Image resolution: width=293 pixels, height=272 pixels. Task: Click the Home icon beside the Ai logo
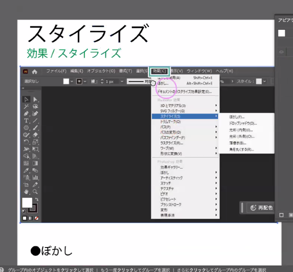(35, 71)
